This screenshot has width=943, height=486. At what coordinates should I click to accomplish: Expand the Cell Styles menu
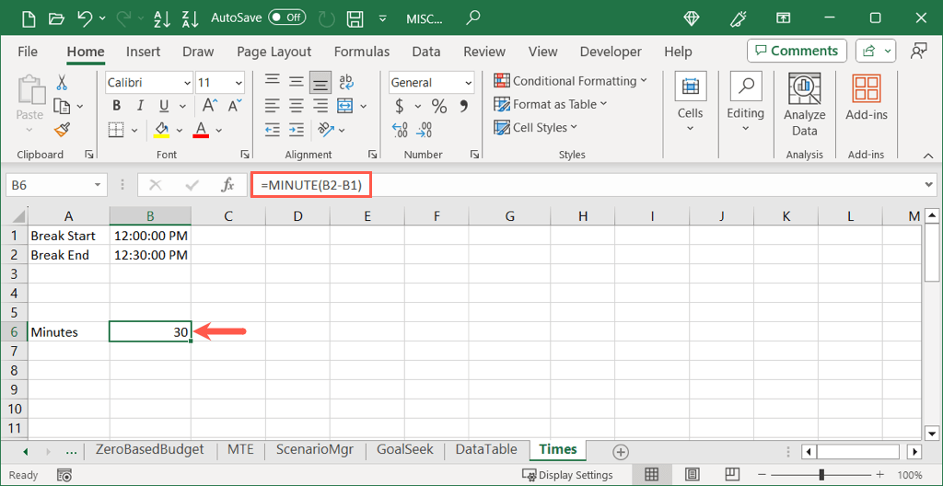coord(535,128)
